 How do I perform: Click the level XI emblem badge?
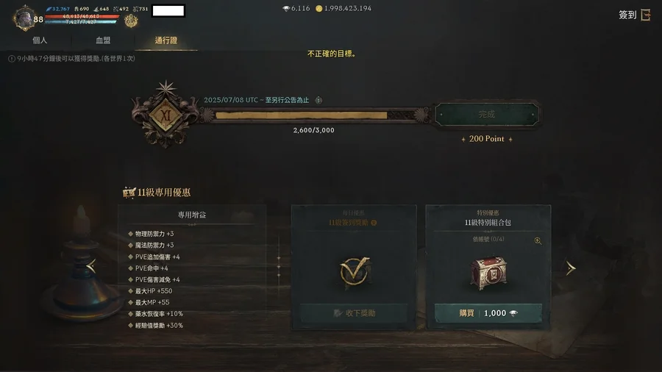pos(165,115)
